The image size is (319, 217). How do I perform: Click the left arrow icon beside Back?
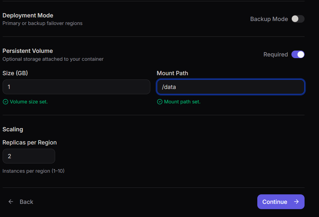(11, 202)
